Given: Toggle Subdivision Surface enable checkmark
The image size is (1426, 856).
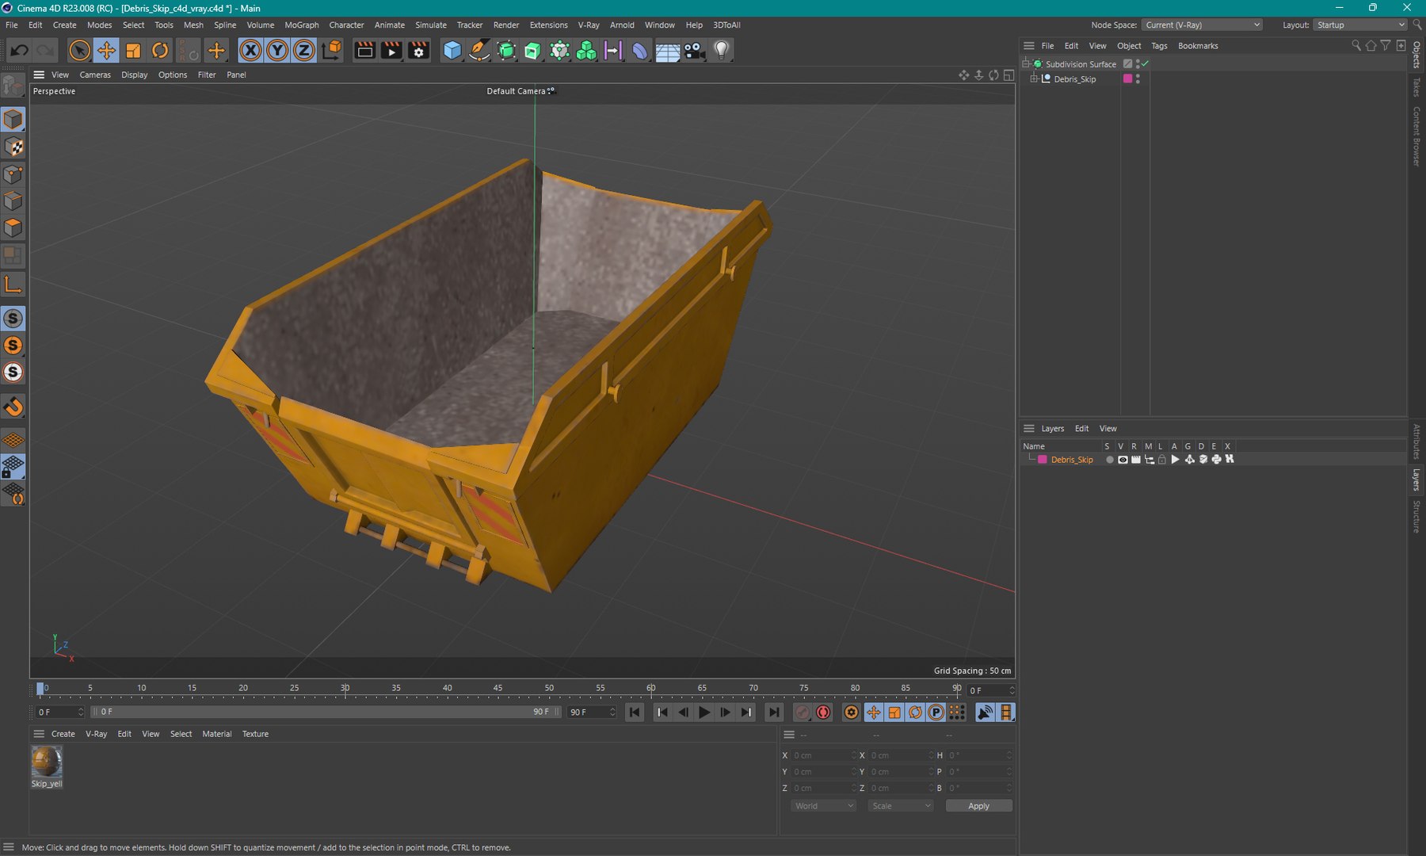Looking at the screenshot, I should pos(1146,63).
